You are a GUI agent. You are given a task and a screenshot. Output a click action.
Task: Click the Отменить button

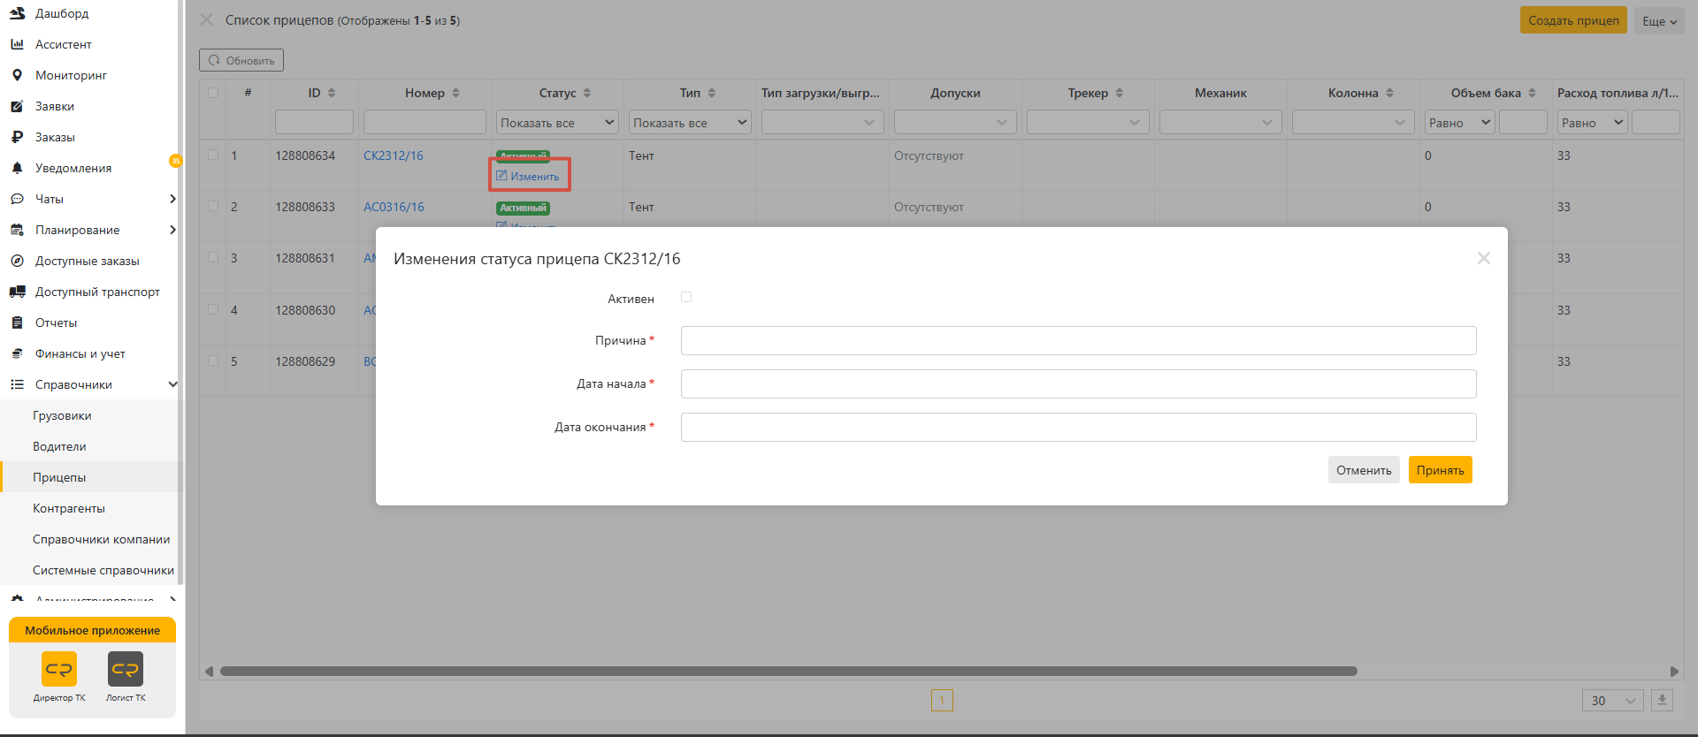click(1363, 470)
